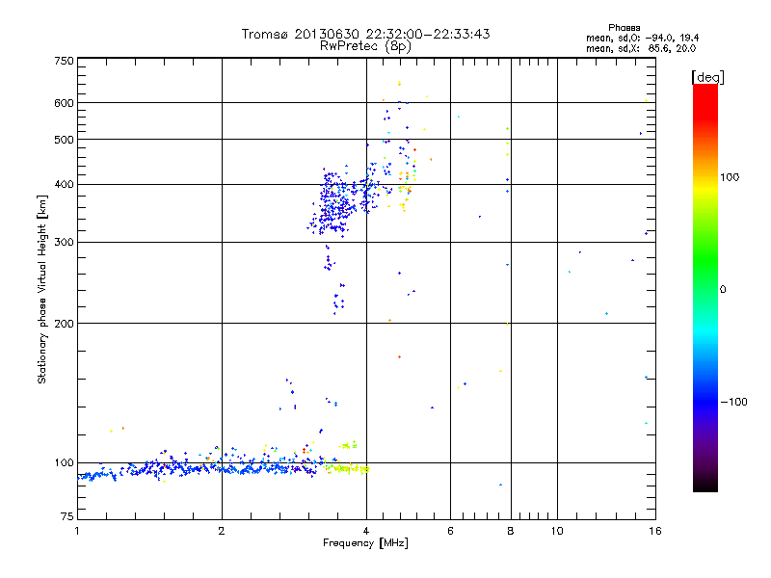This screenshot has height=578, width=771.
Task: Click the 'mean, sd,O: -94.0, 19.4' line
Action: coord(642,38)
